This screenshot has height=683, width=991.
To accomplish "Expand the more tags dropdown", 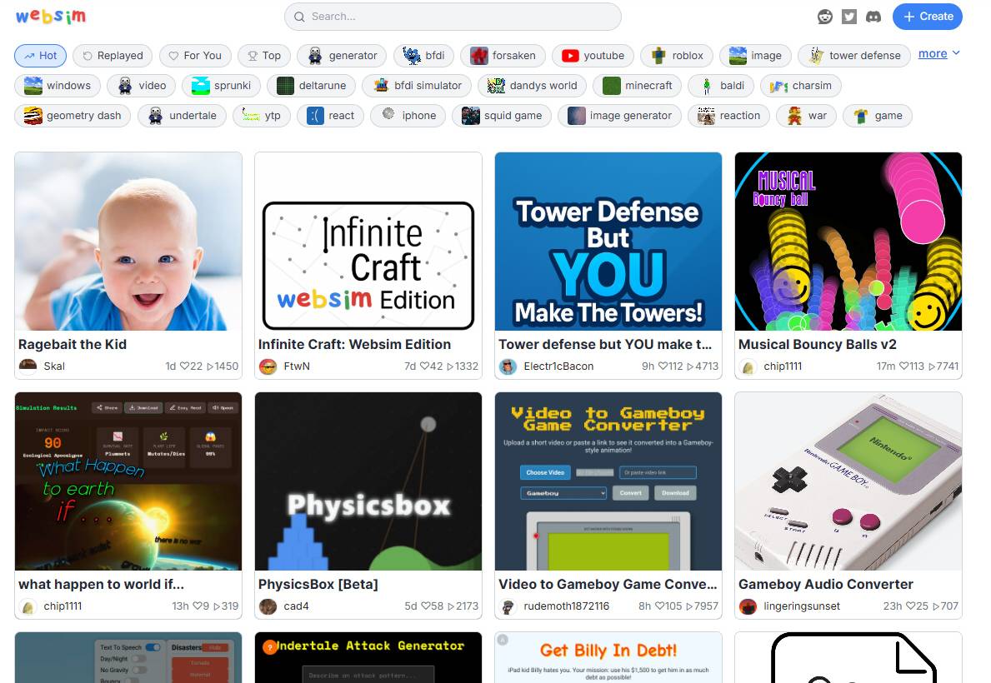I will tap(939, 53).
